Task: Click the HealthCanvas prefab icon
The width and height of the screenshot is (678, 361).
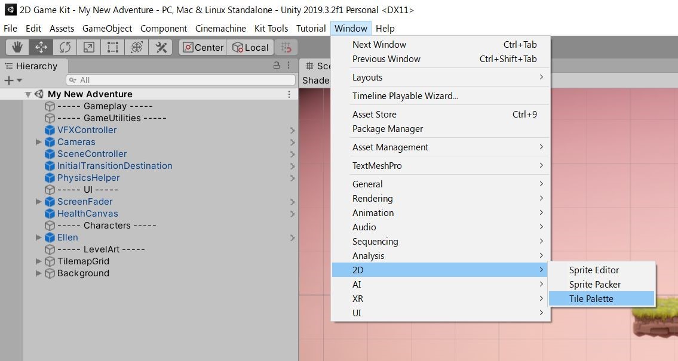Action: click(x=50, y=214)
